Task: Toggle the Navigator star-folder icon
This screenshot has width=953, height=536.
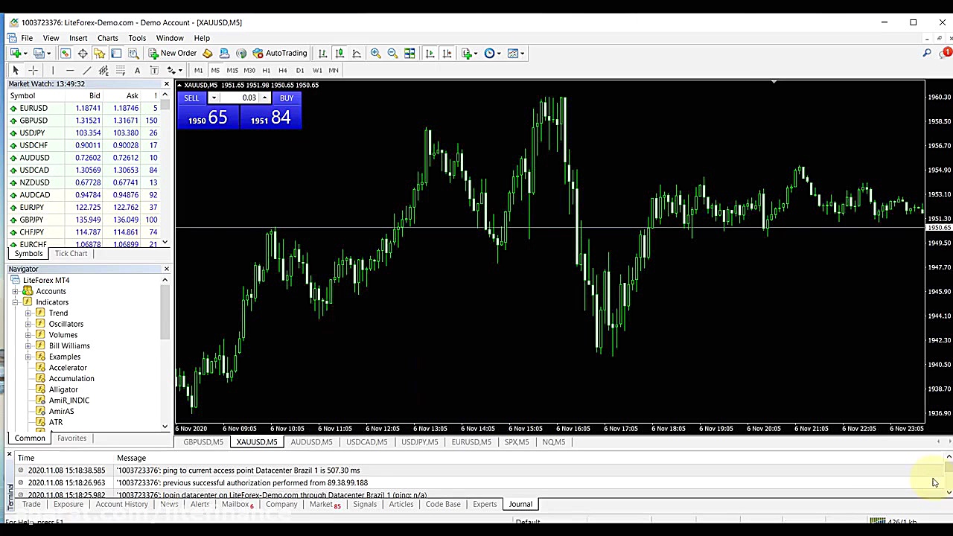Action: click(x=100, y=53)
